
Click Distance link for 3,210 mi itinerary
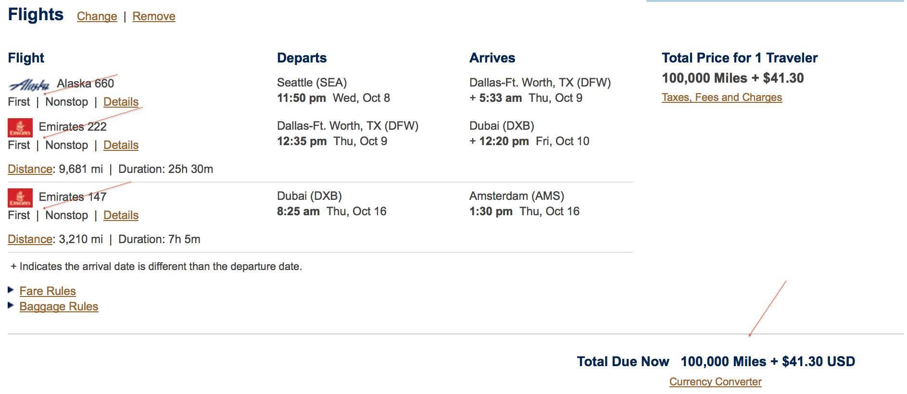pyautogui.click(x=30, y=239)
